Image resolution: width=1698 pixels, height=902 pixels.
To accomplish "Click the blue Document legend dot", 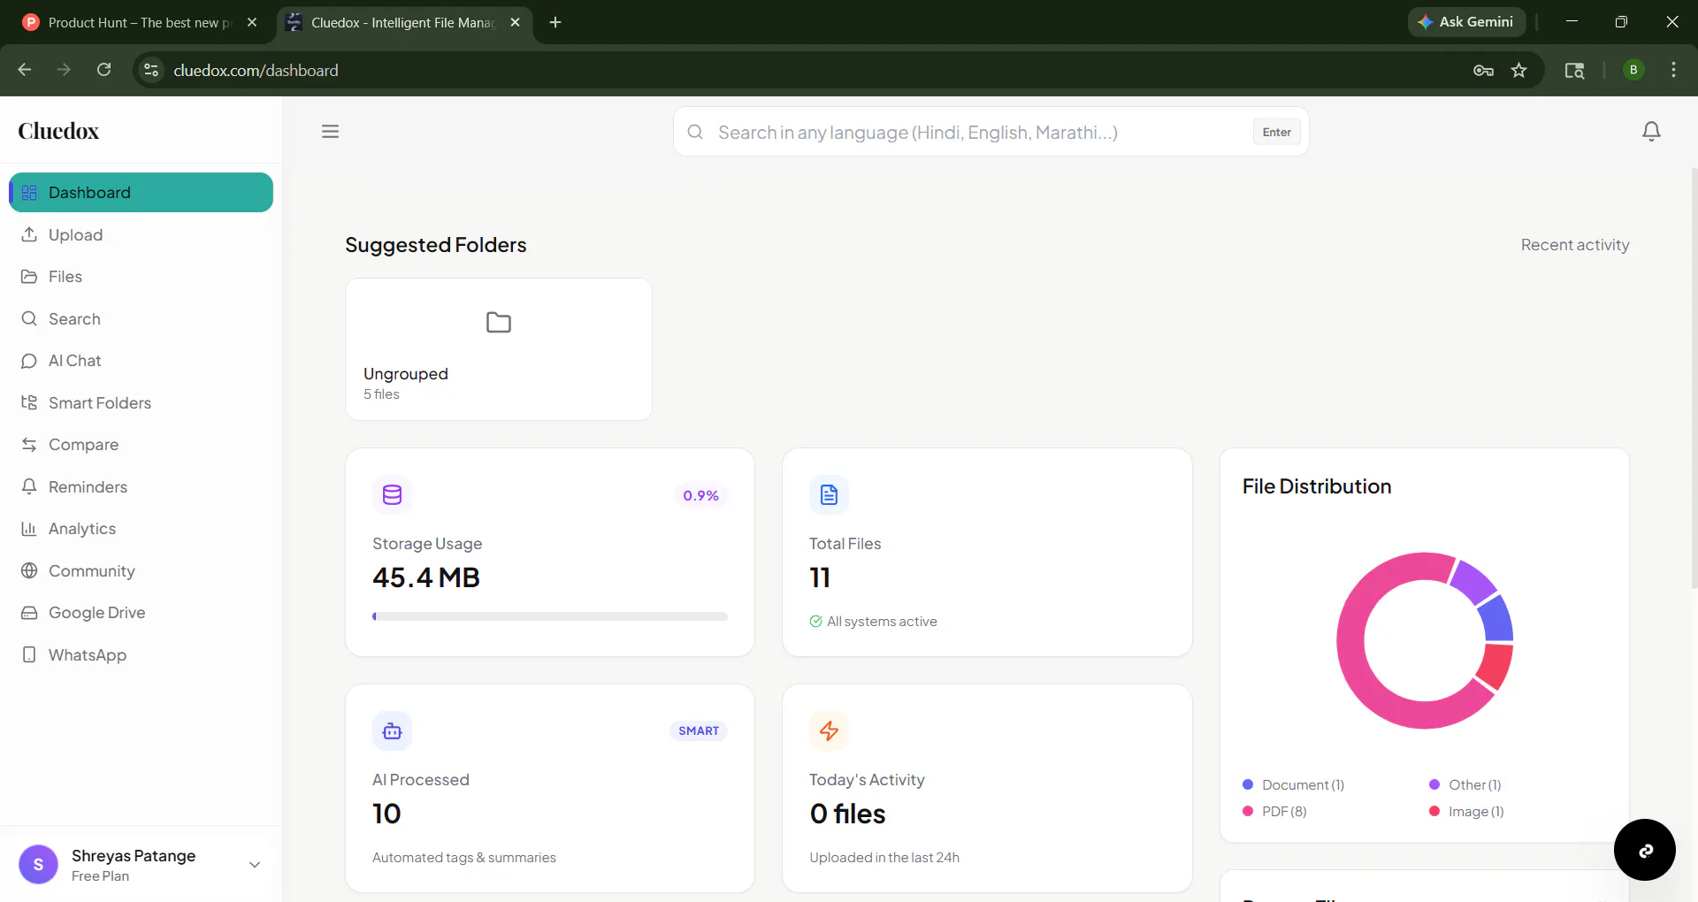I will pyautogui.click(x=1248, y=784).
